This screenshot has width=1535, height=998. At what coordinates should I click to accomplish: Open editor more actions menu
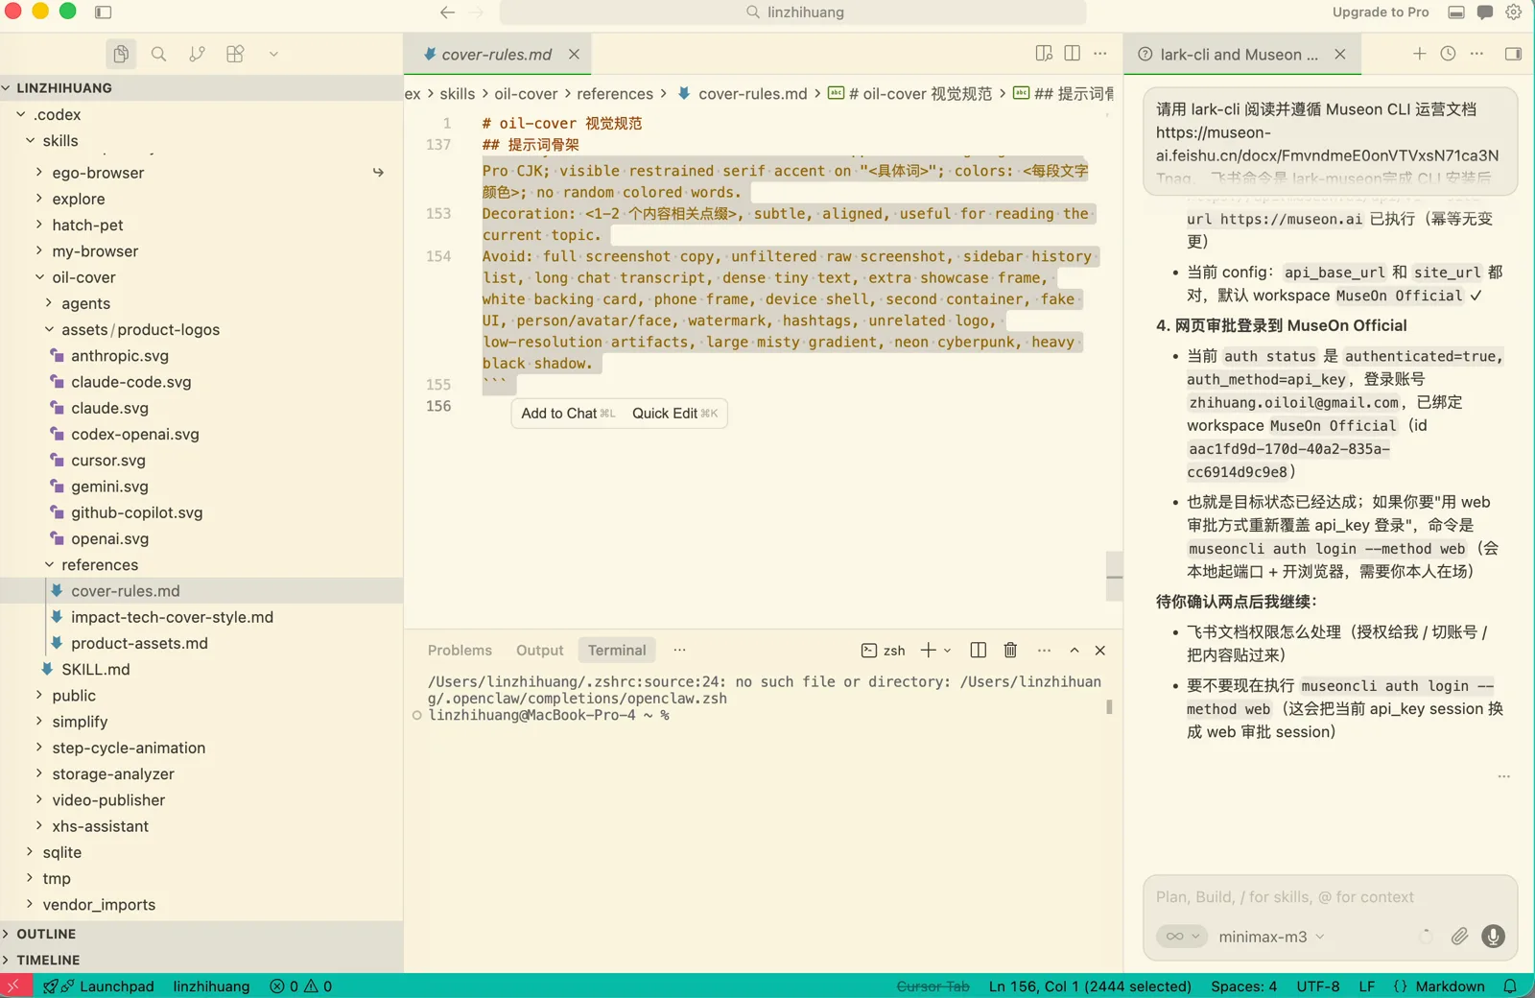(1100, 54)
